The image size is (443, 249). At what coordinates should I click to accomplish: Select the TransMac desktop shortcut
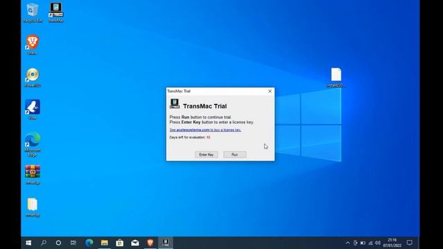(x=56, y=12)
